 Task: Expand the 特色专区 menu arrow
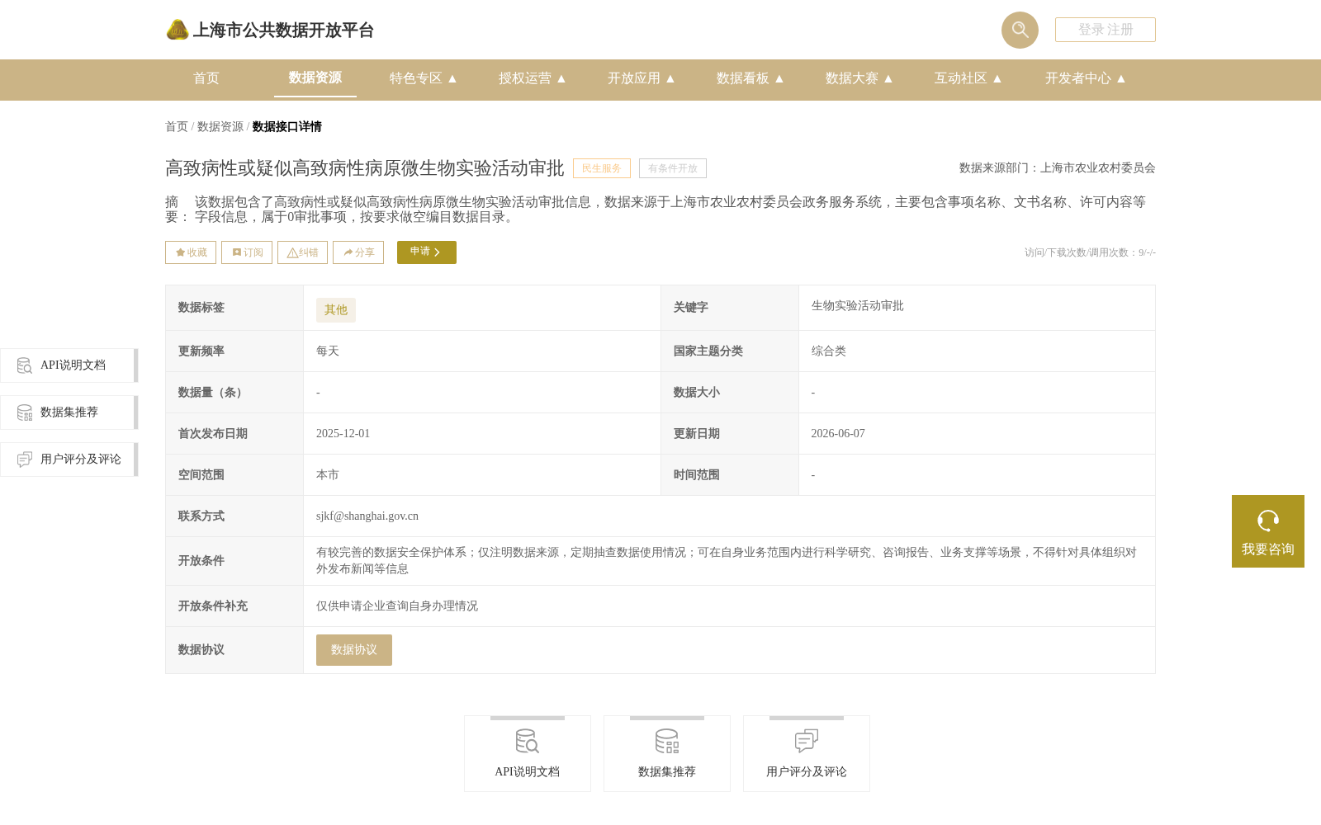coord(452,78)
